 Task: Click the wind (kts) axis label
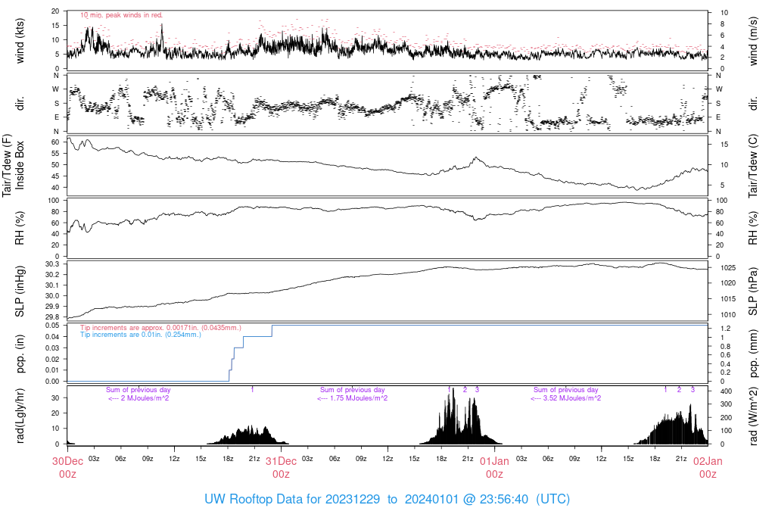click(x=20, y=40)
